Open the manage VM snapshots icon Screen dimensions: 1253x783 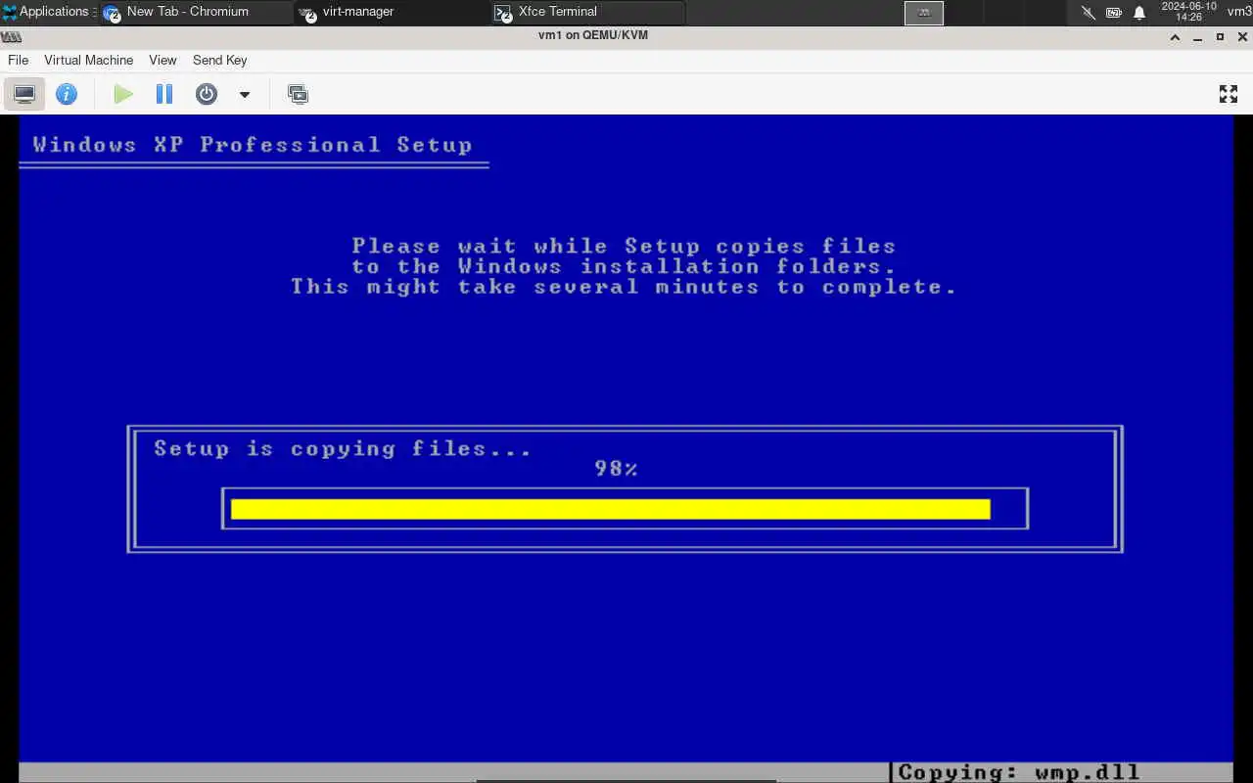pyautogui.click(x=298, y=94)
